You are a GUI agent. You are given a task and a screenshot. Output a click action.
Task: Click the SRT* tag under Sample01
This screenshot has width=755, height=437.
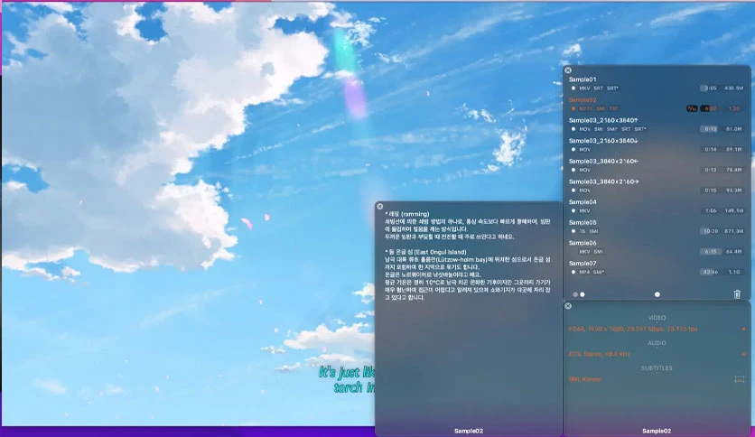click(612, 88)
